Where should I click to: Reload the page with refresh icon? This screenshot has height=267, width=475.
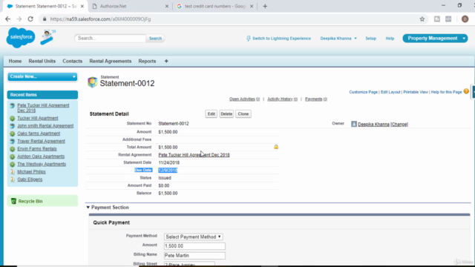pos(30,19)
